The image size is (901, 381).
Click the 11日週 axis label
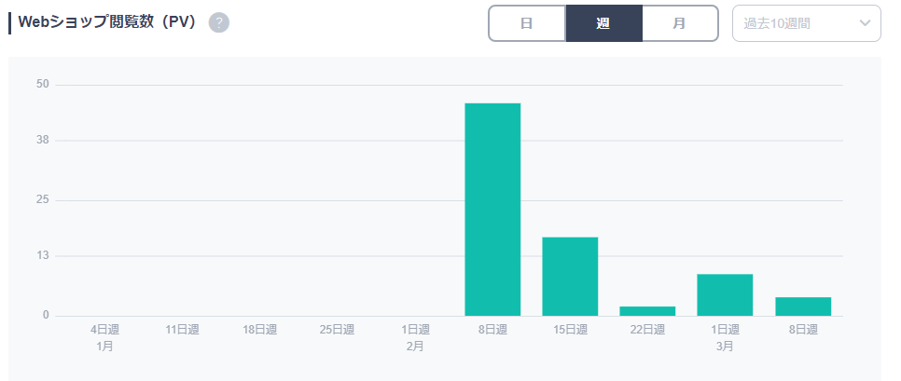point(182,330)
